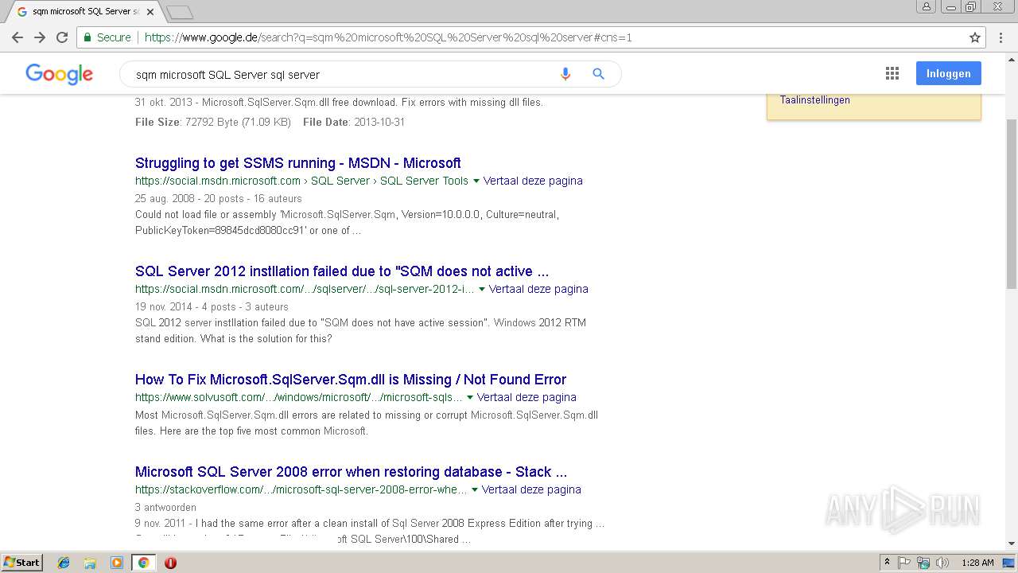Viewport: 1018px width, 573px height.
Task: Click the vertical page scrollbar thumb
Action: pyautogui.click(x=1012, y=203)
